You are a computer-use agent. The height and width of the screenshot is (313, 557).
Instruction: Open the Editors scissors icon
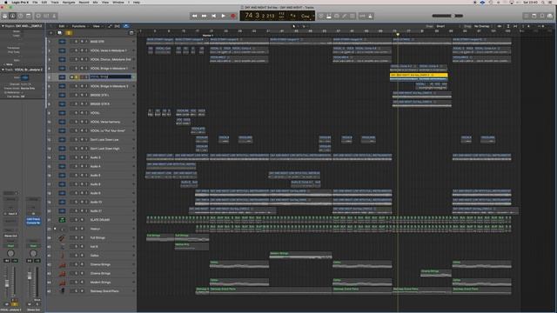click(54, 16)
